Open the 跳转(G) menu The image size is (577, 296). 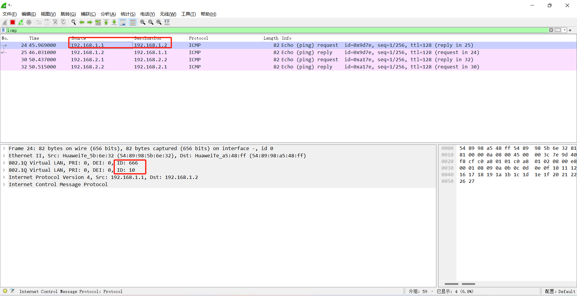pyautogui.click(x=68, y=14)
